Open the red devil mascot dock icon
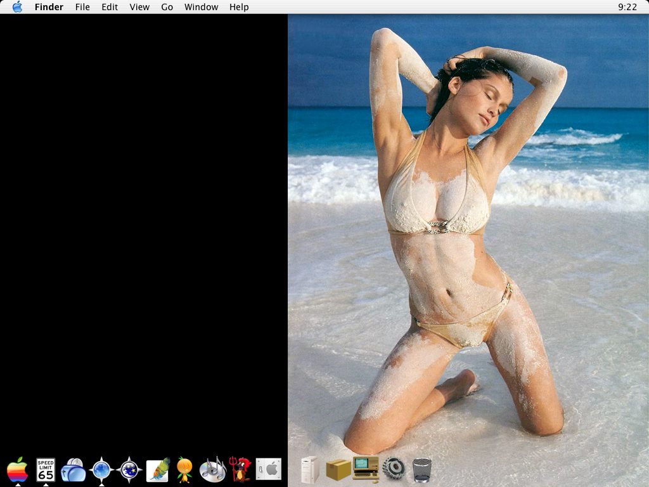649x487 pixels. 241,470
